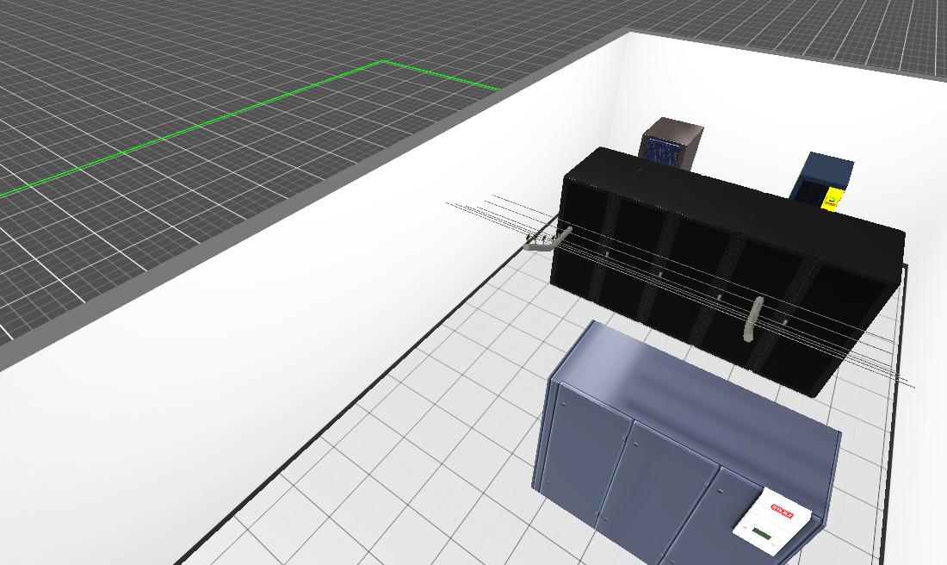Click the gray cable bracket at rack's left end
Viewport: 947px width, 565px height.
pyautogui.click(x=544, y=243)
